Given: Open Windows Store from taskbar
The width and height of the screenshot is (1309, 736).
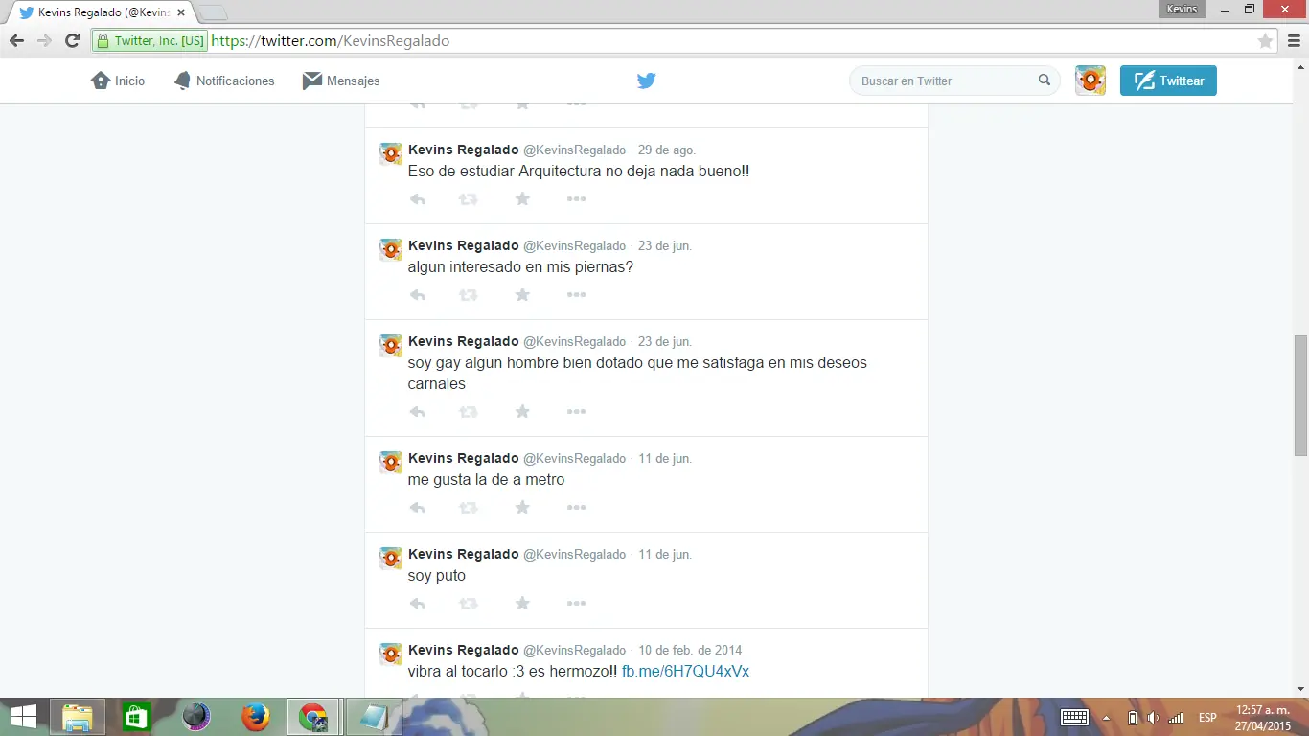Looking at the screenshot, I should click(x=136, y=717).
